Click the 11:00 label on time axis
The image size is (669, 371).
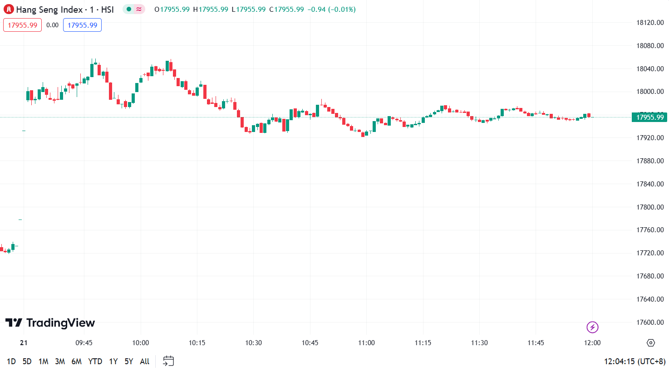point(366,342)
